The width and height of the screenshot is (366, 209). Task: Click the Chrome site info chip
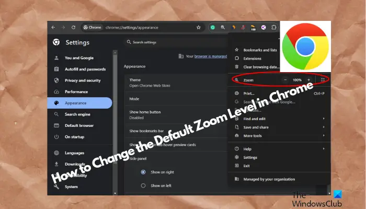(93, 27)
